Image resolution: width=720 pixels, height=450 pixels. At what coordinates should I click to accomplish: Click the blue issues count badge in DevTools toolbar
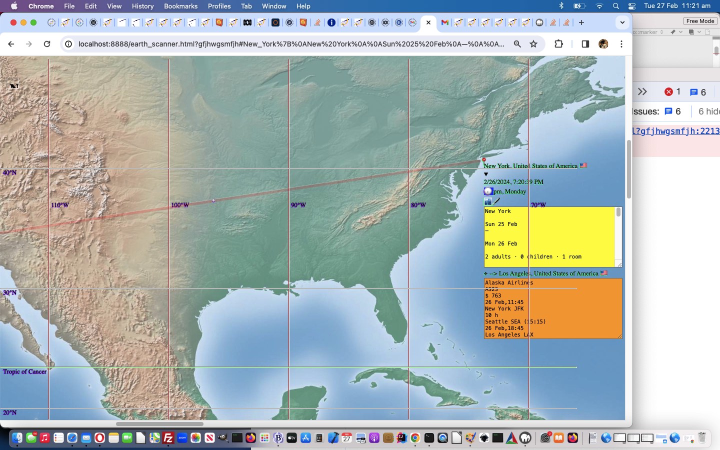(698, 92)
